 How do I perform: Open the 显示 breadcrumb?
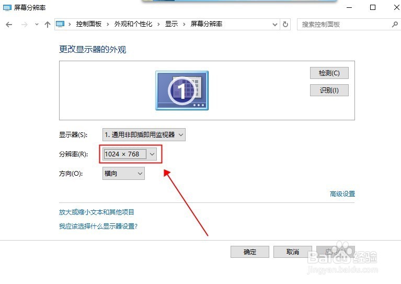(x=171, y=24)
